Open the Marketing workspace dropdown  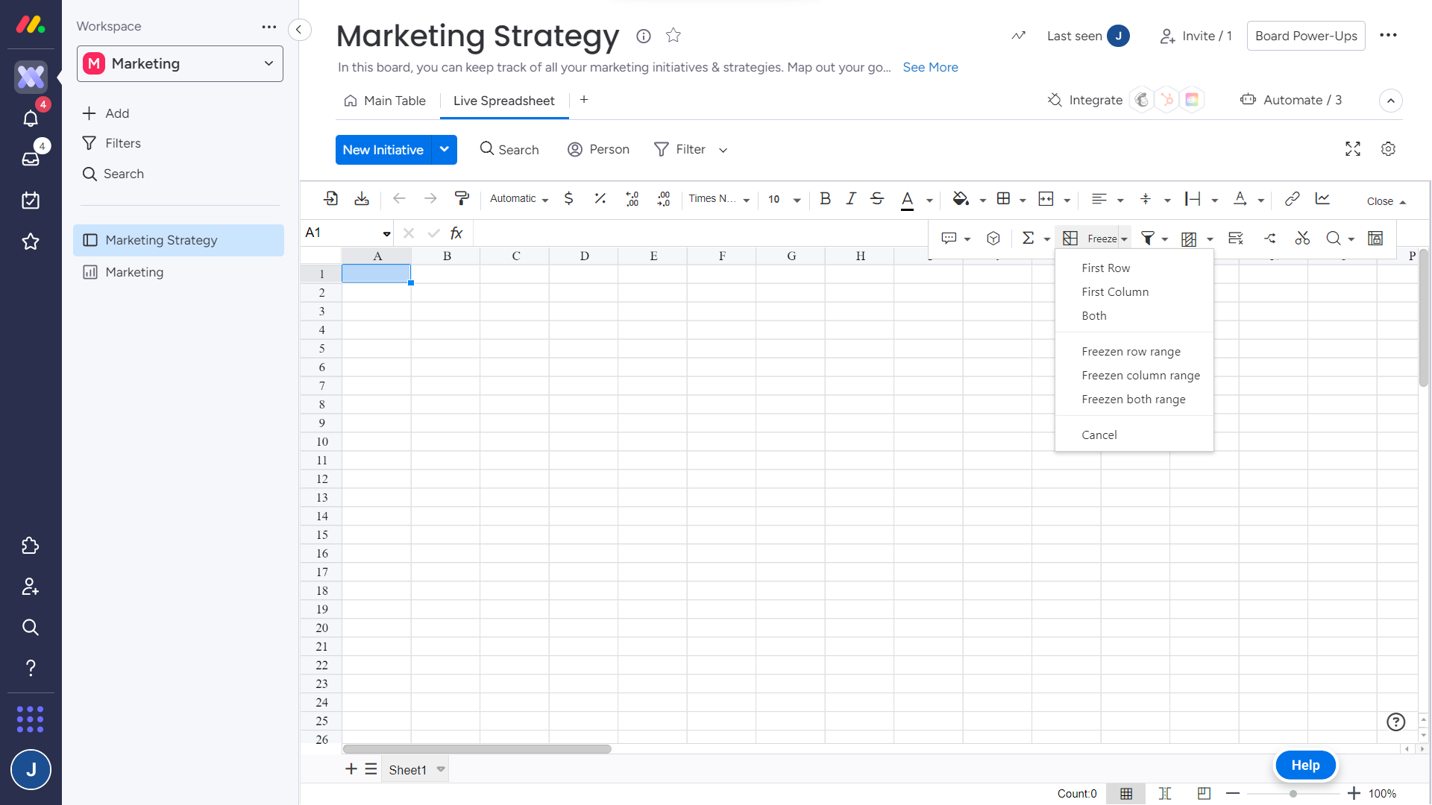[x=180, y=63]
